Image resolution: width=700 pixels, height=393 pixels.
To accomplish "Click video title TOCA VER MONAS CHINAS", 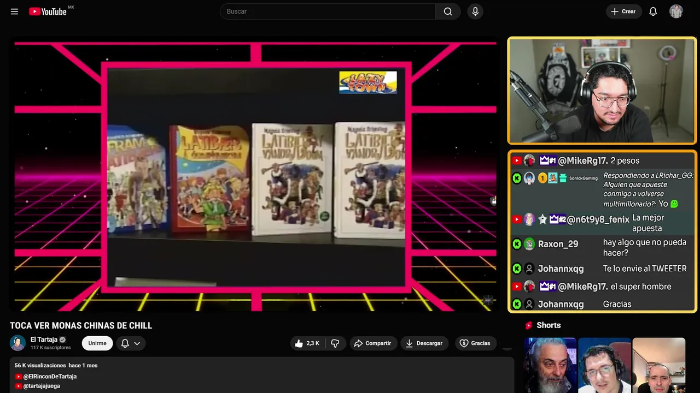I will (81, 326).
